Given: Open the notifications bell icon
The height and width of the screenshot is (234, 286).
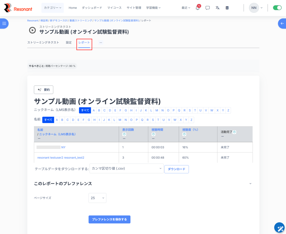Looking at the screenshot, I should click(197, 8).
